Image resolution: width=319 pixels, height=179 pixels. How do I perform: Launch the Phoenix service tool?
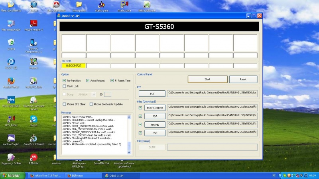[33, 64]
